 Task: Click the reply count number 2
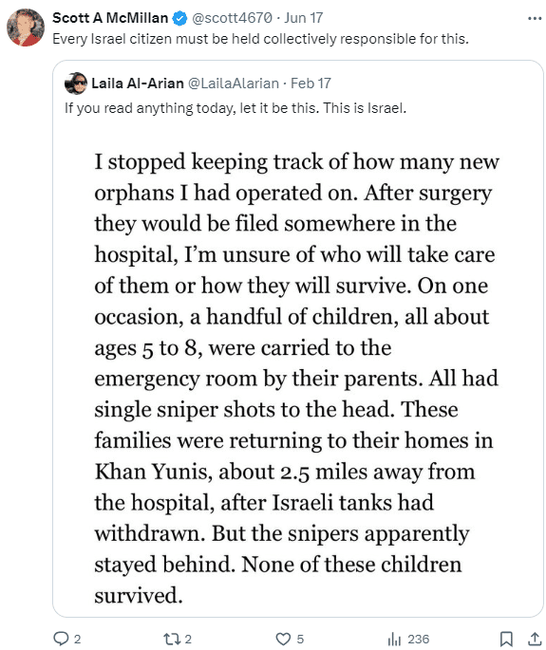coord(77,639)
